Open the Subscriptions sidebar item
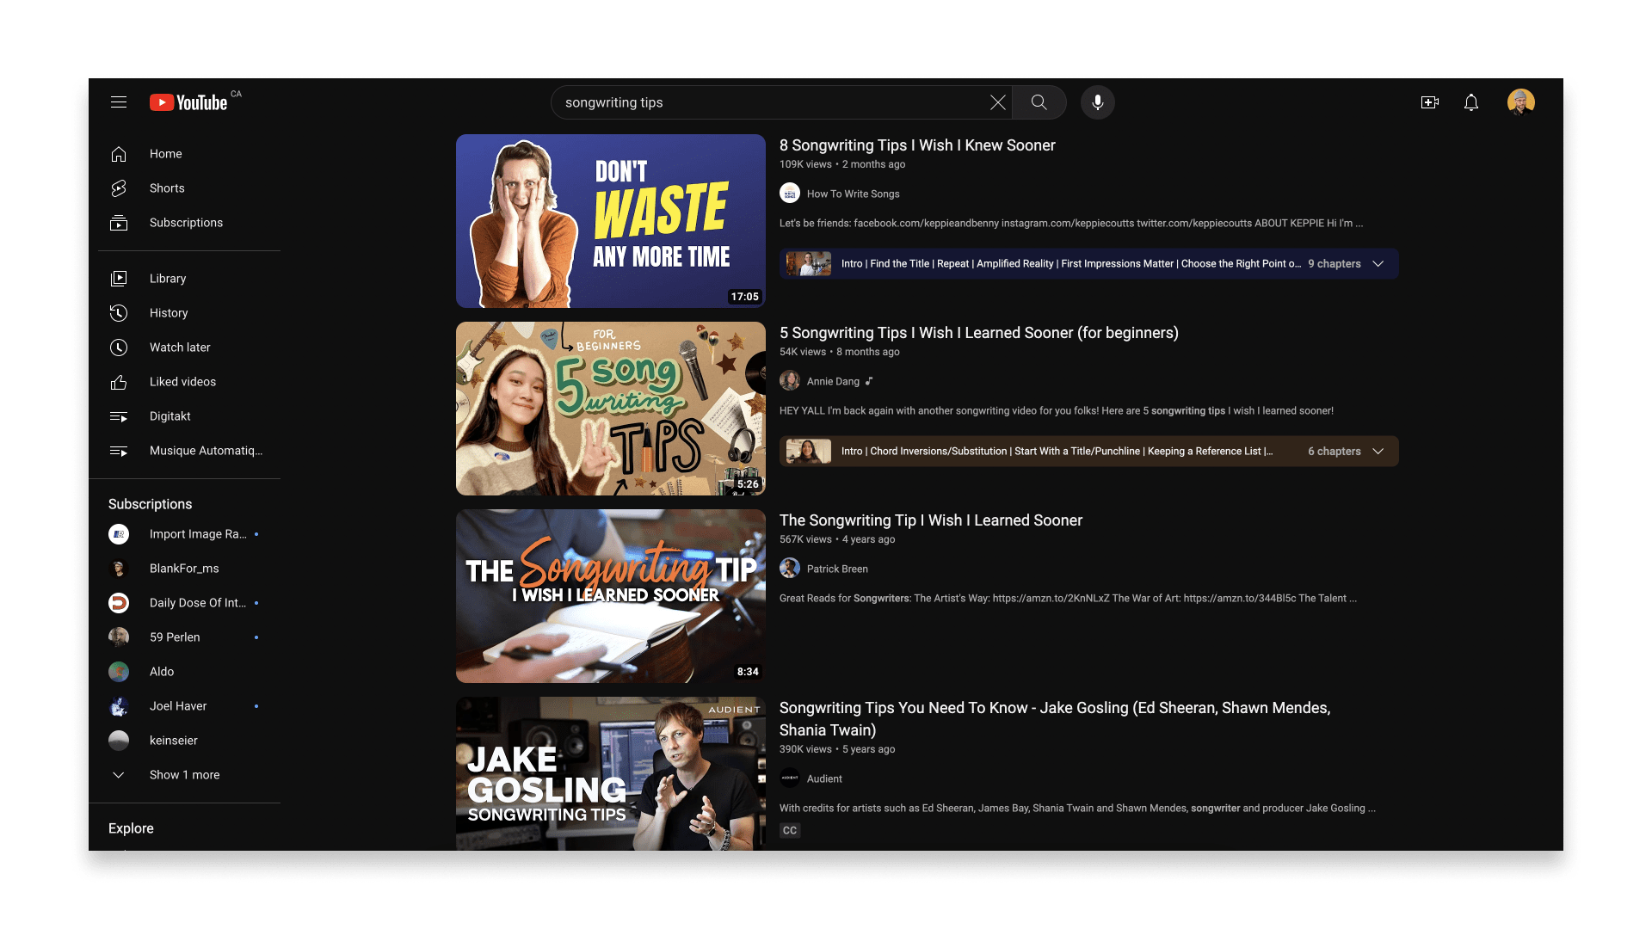Image resolution: width=1652 pixels, height=929 pixels. [x=186, y=223]
